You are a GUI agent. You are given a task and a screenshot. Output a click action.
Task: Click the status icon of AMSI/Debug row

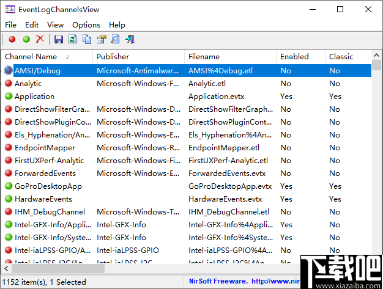pos(9,70)
